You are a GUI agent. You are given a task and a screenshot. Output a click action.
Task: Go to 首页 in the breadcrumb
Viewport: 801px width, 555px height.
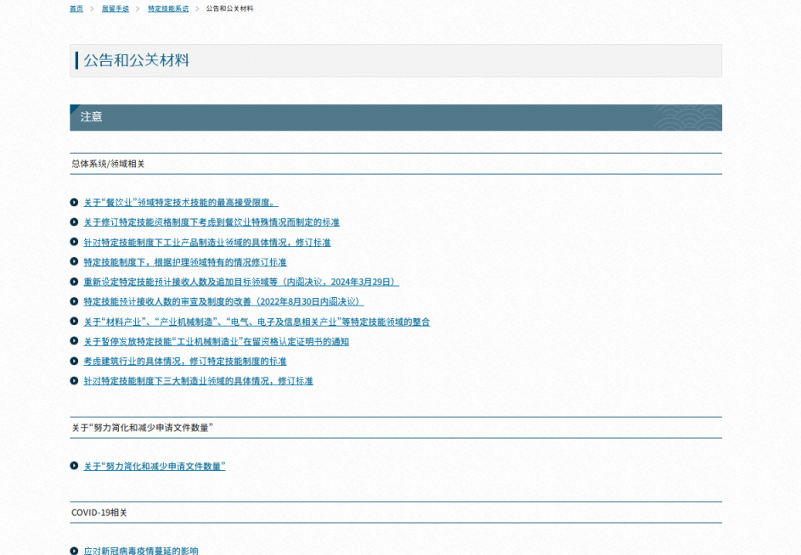(76, 8)
